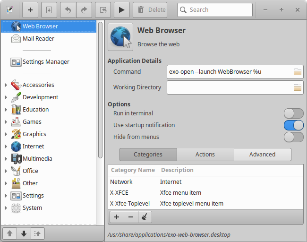Edit the Command text field
This screenshot has width=307, height=242.
pos(235,72)
